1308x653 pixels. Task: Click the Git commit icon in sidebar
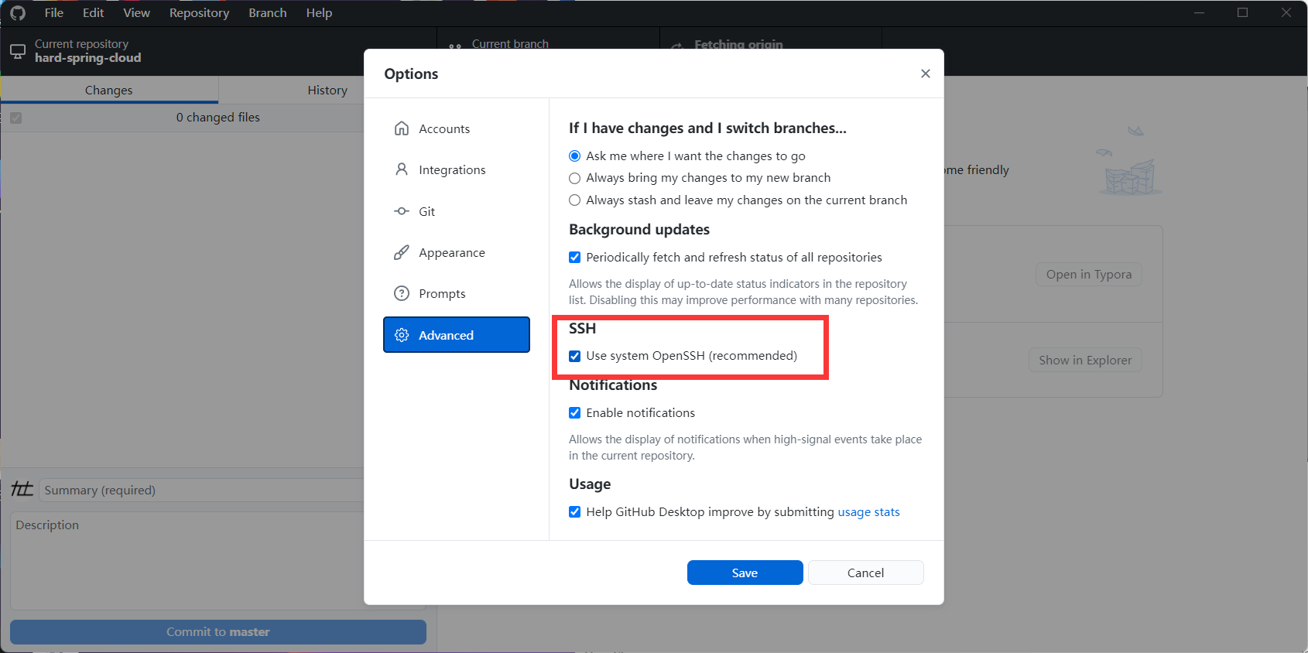(401, 211)
